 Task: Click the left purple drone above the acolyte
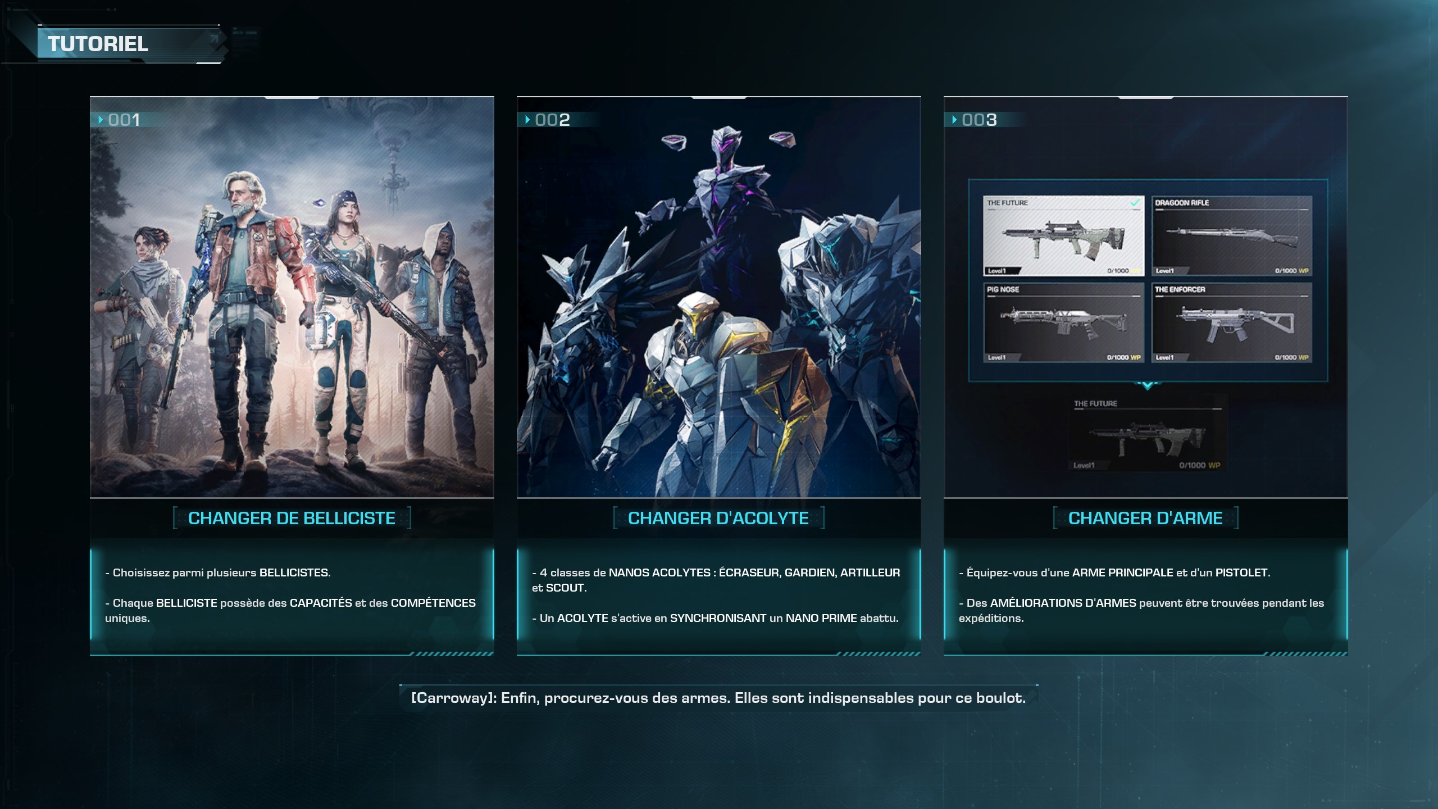[x=672, y=142]
